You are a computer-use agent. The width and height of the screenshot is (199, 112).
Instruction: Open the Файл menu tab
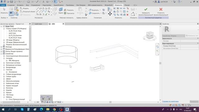click(x=3, y=5)
